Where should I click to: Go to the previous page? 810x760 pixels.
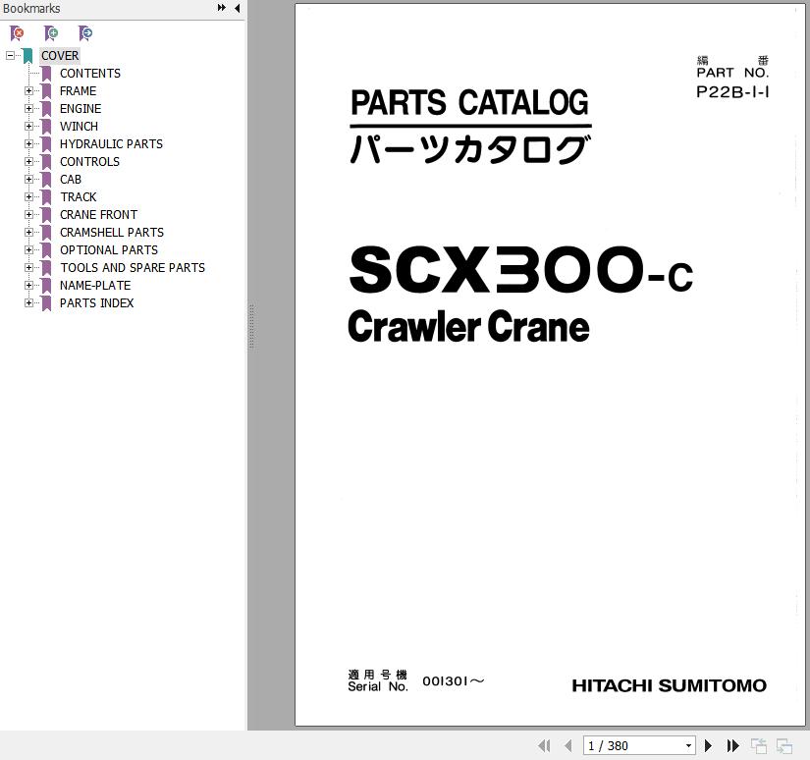[x=567, y=745]
